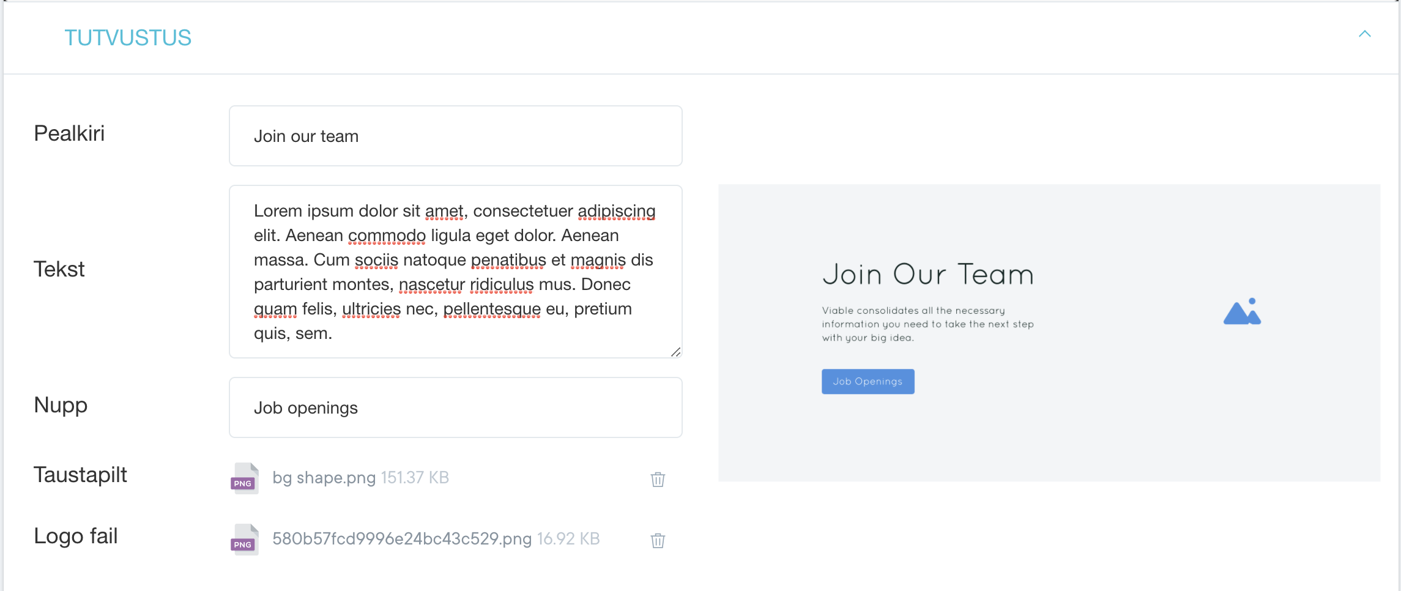
Task: Open the 580b57fcd9996e24bc43c529.png file name
Action: tap(401, 539)
